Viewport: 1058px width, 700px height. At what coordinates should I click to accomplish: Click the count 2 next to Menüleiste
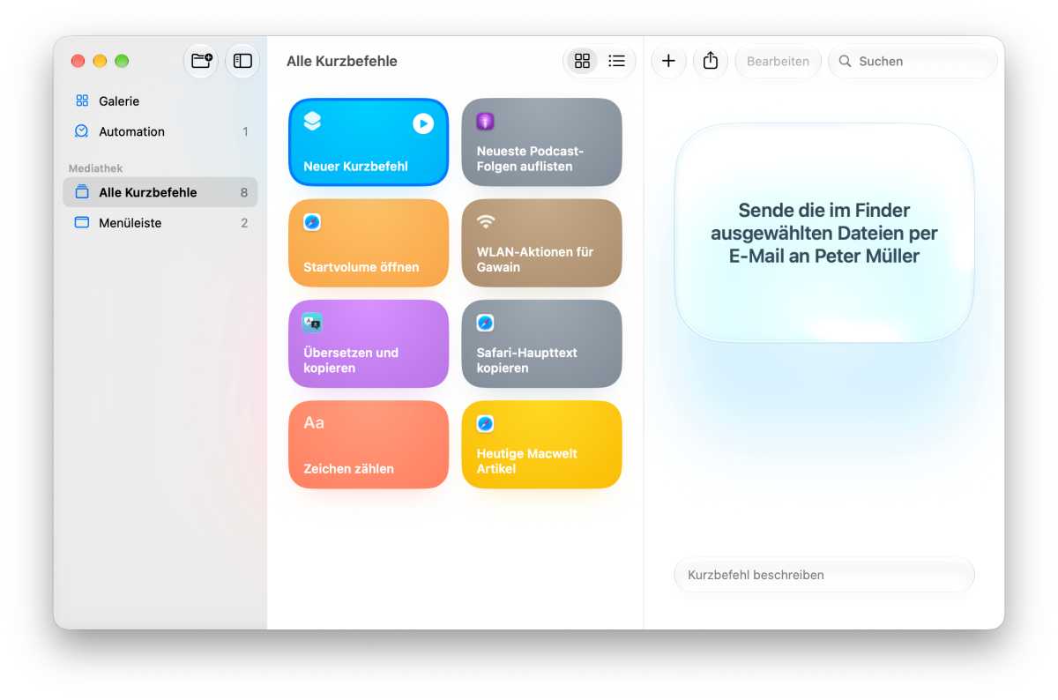pos(244,223)
